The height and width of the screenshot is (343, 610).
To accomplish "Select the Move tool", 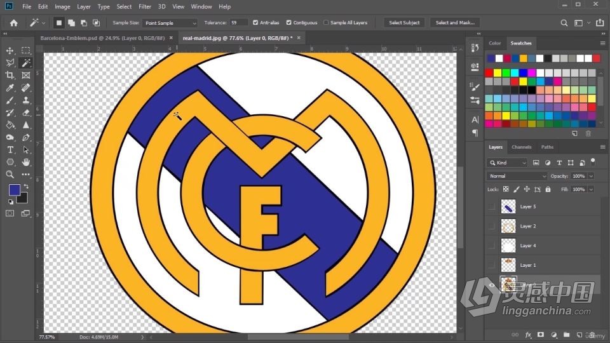I will click(x=10, y=51).
